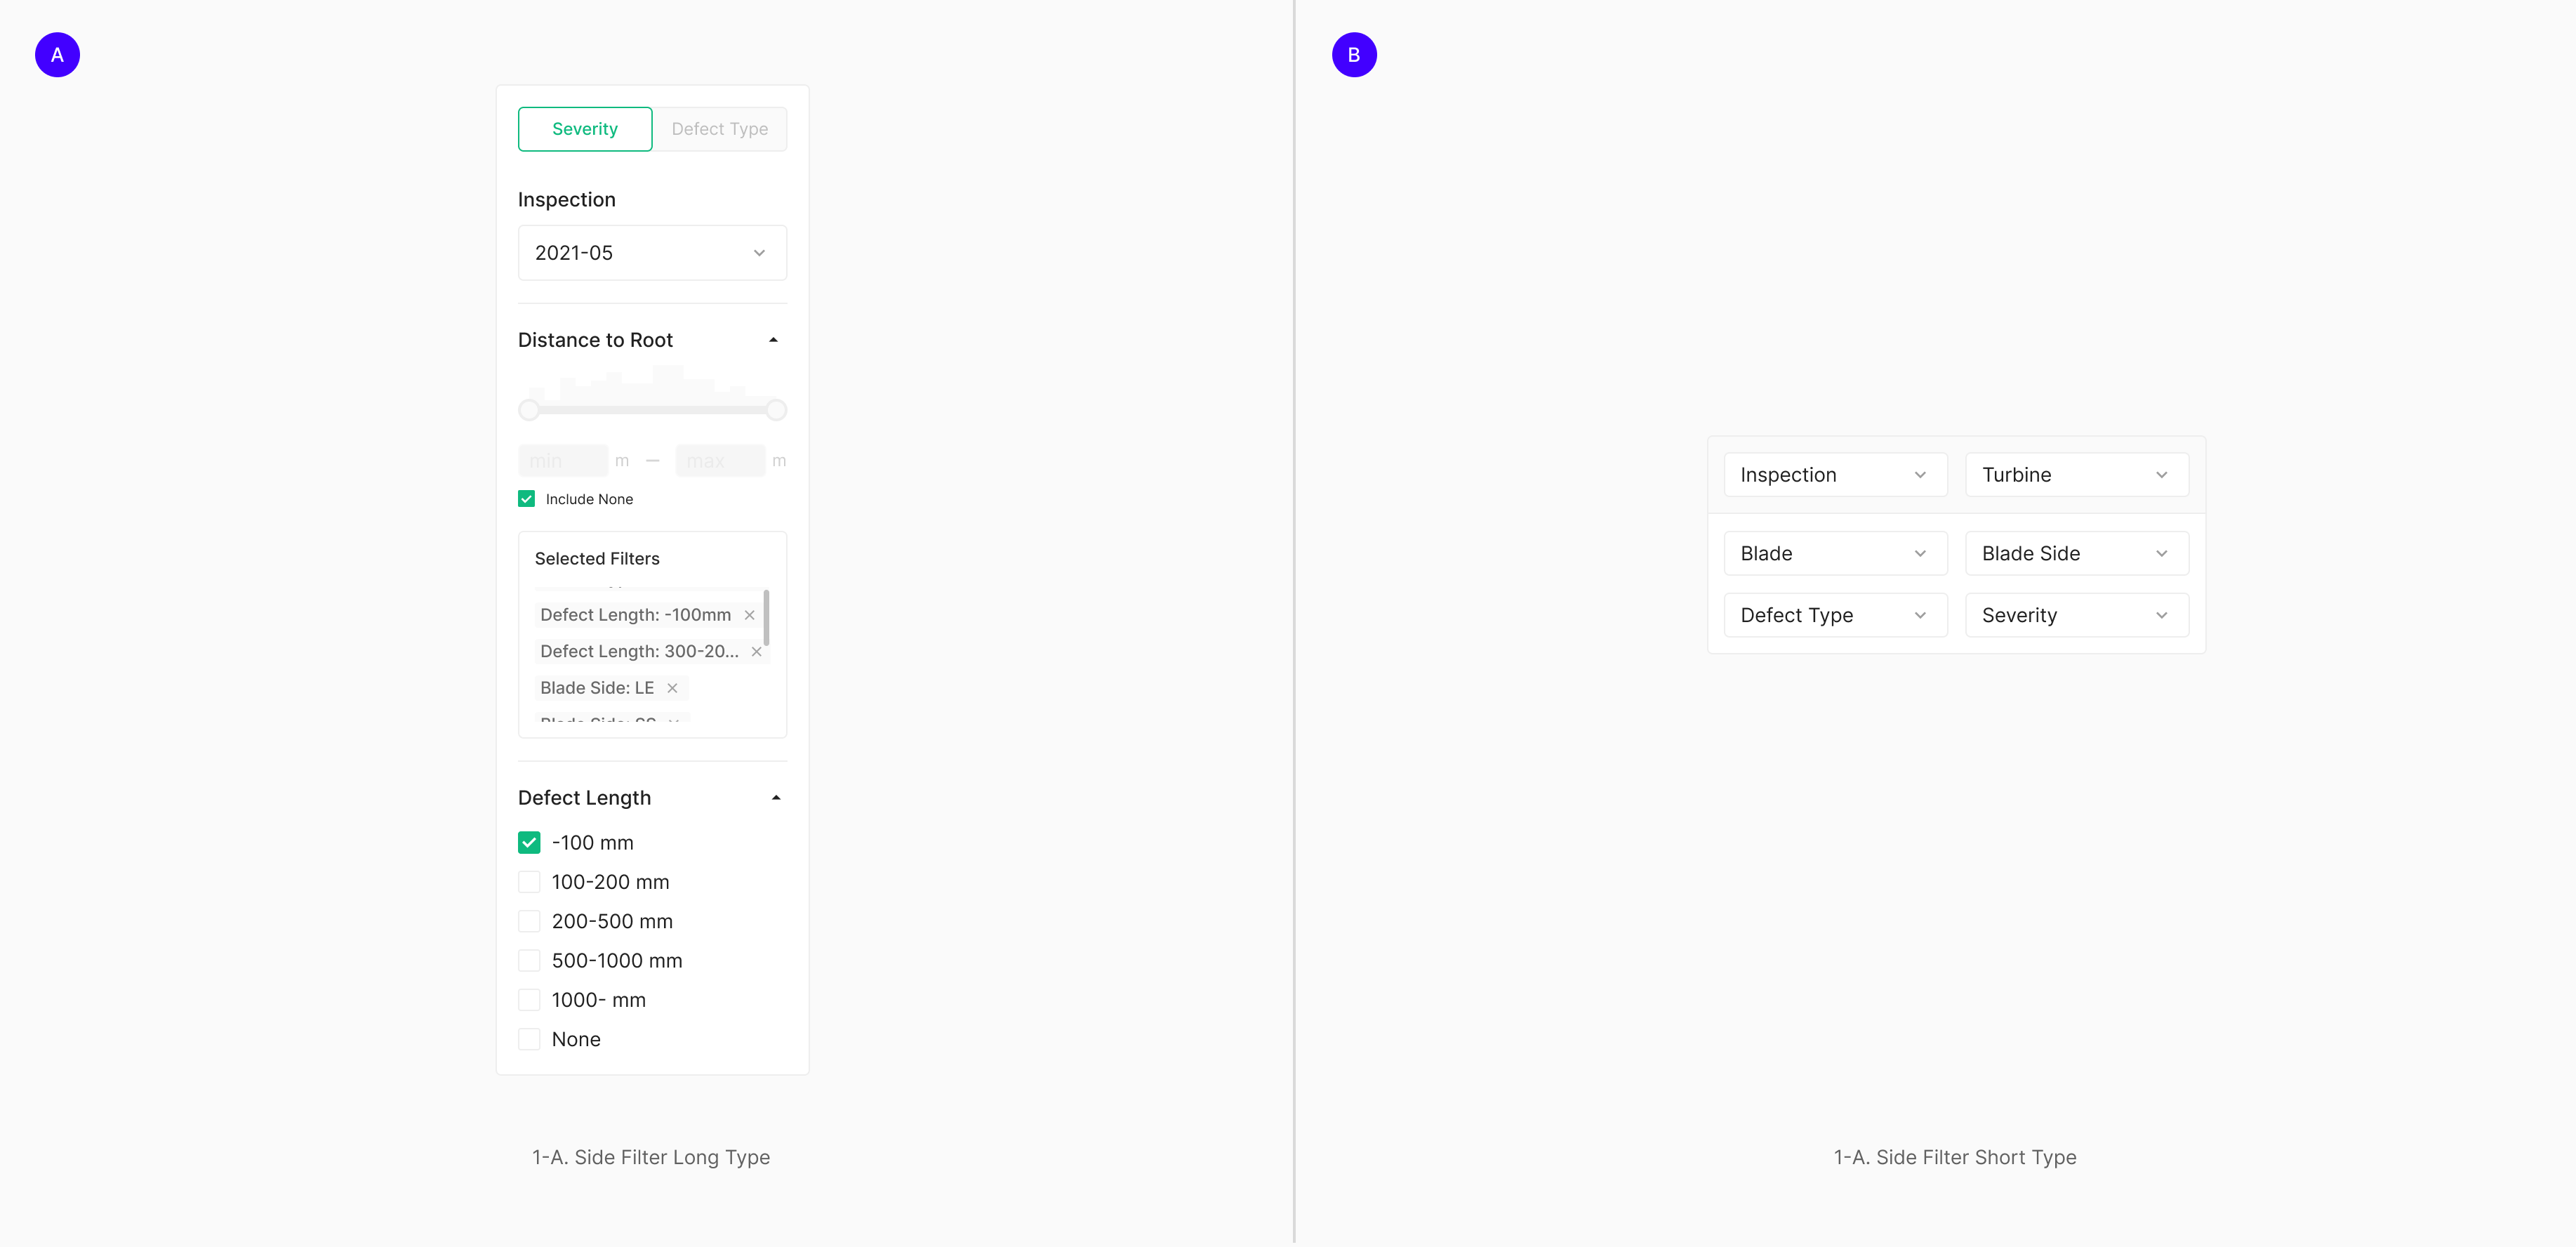Click the purple A badge
This screenshot has height=1247, width=2576.
click(x=57, y=55)
